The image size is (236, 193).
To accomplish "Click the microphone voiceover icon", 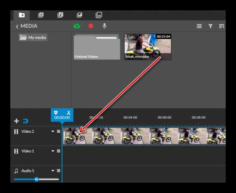I will [x=104, y=26].
